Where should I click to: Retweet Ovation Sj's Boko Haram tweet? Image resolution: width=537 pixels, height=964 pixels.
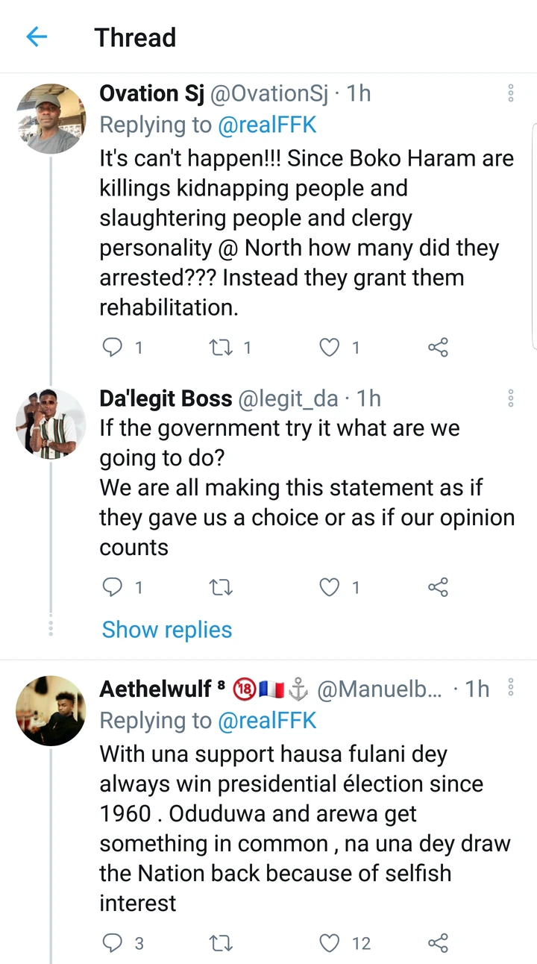point(221,347)
